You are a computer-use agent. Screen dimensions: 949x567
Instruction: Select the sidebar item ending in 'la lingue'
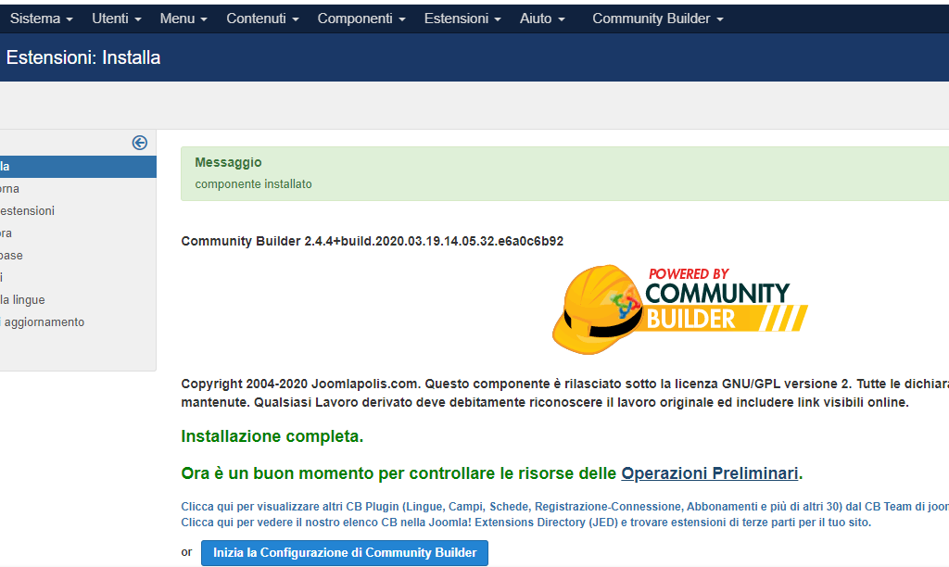tap(78, 299)
